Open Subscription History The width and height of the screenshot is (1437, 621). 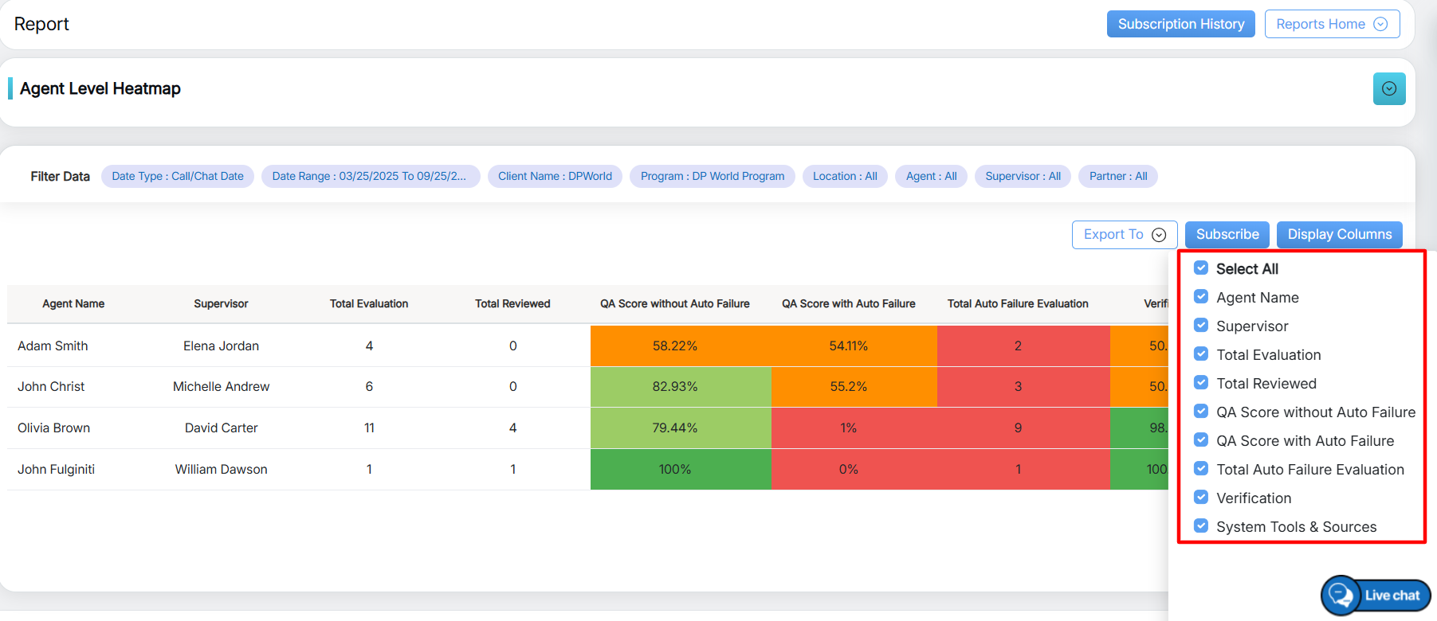coord(1180,24)
